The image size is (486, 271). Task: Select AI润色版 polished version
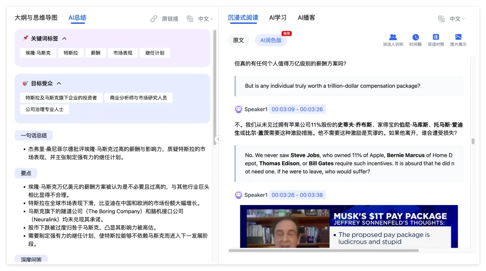pyautogui.click(x=271, y=40)
